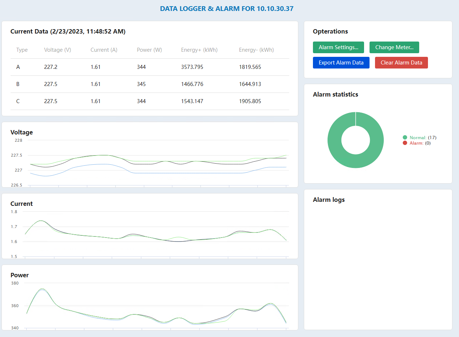This screenshot has height=337, width=459.
Task: Click the Change Meter button
Action: pos(394,47)
